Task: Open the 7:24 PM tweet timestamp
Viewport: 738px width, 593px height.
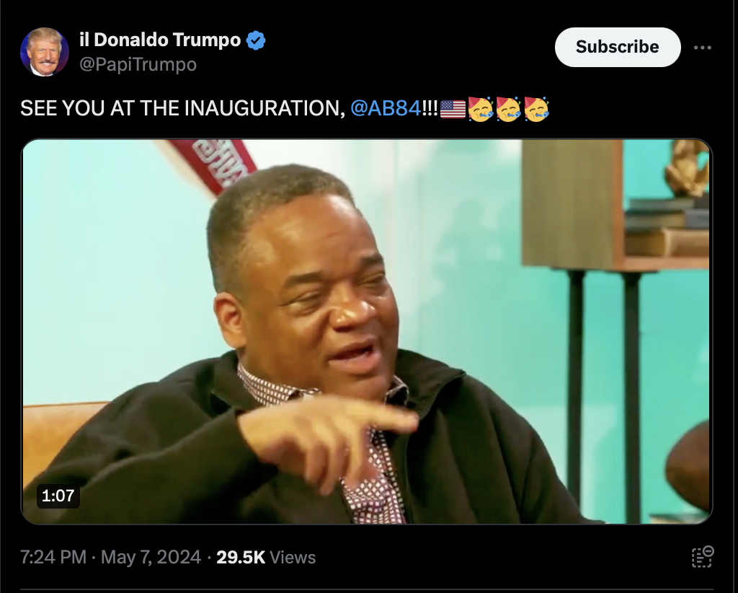Action: (x=53, y=557)
